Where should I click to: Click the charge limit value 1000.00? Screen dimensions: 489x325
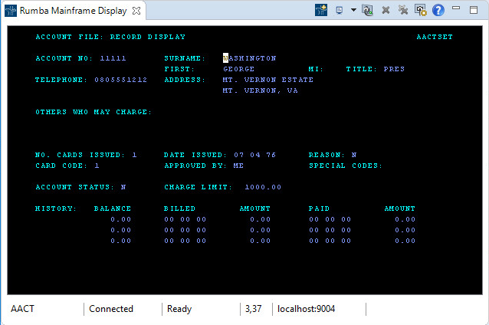(263, 187)
